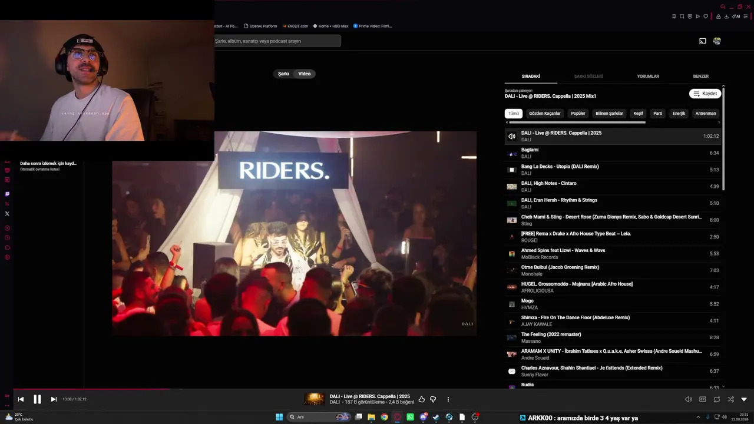Play HUGEL, Grossomoddo - Majnuna track
The height and width of the screenshot is (424, 754).
click(613, 287)
